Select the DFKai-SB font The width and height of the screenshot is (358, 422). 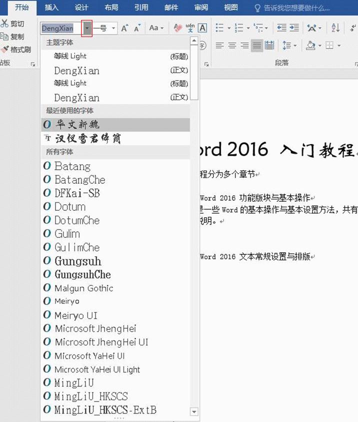coord(115,193)
